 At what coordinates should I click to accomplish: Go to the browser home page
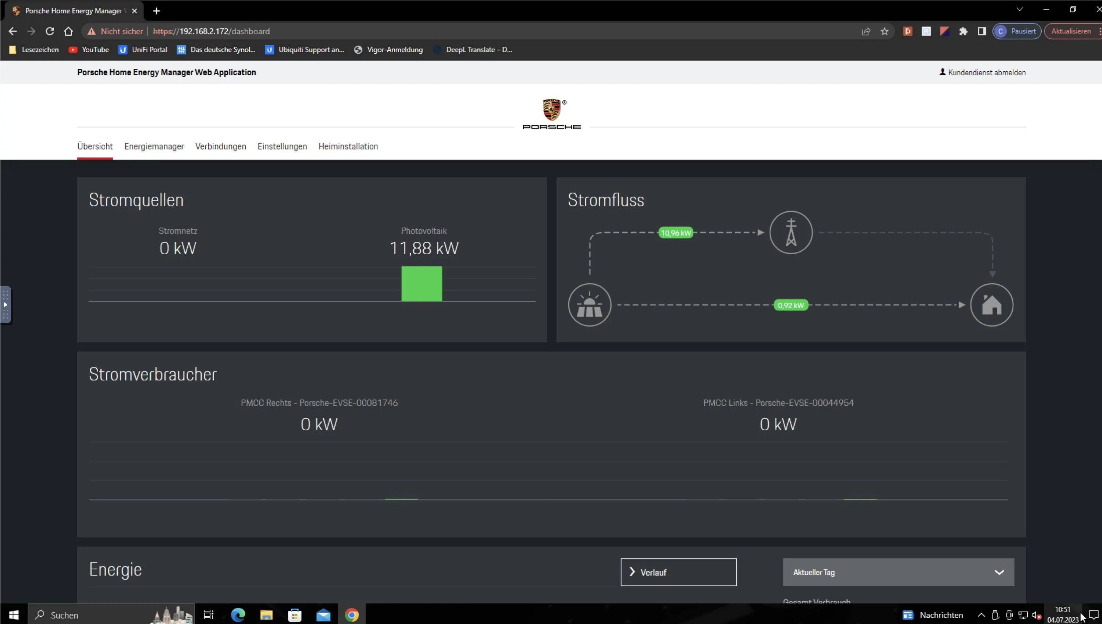(68, 31)
